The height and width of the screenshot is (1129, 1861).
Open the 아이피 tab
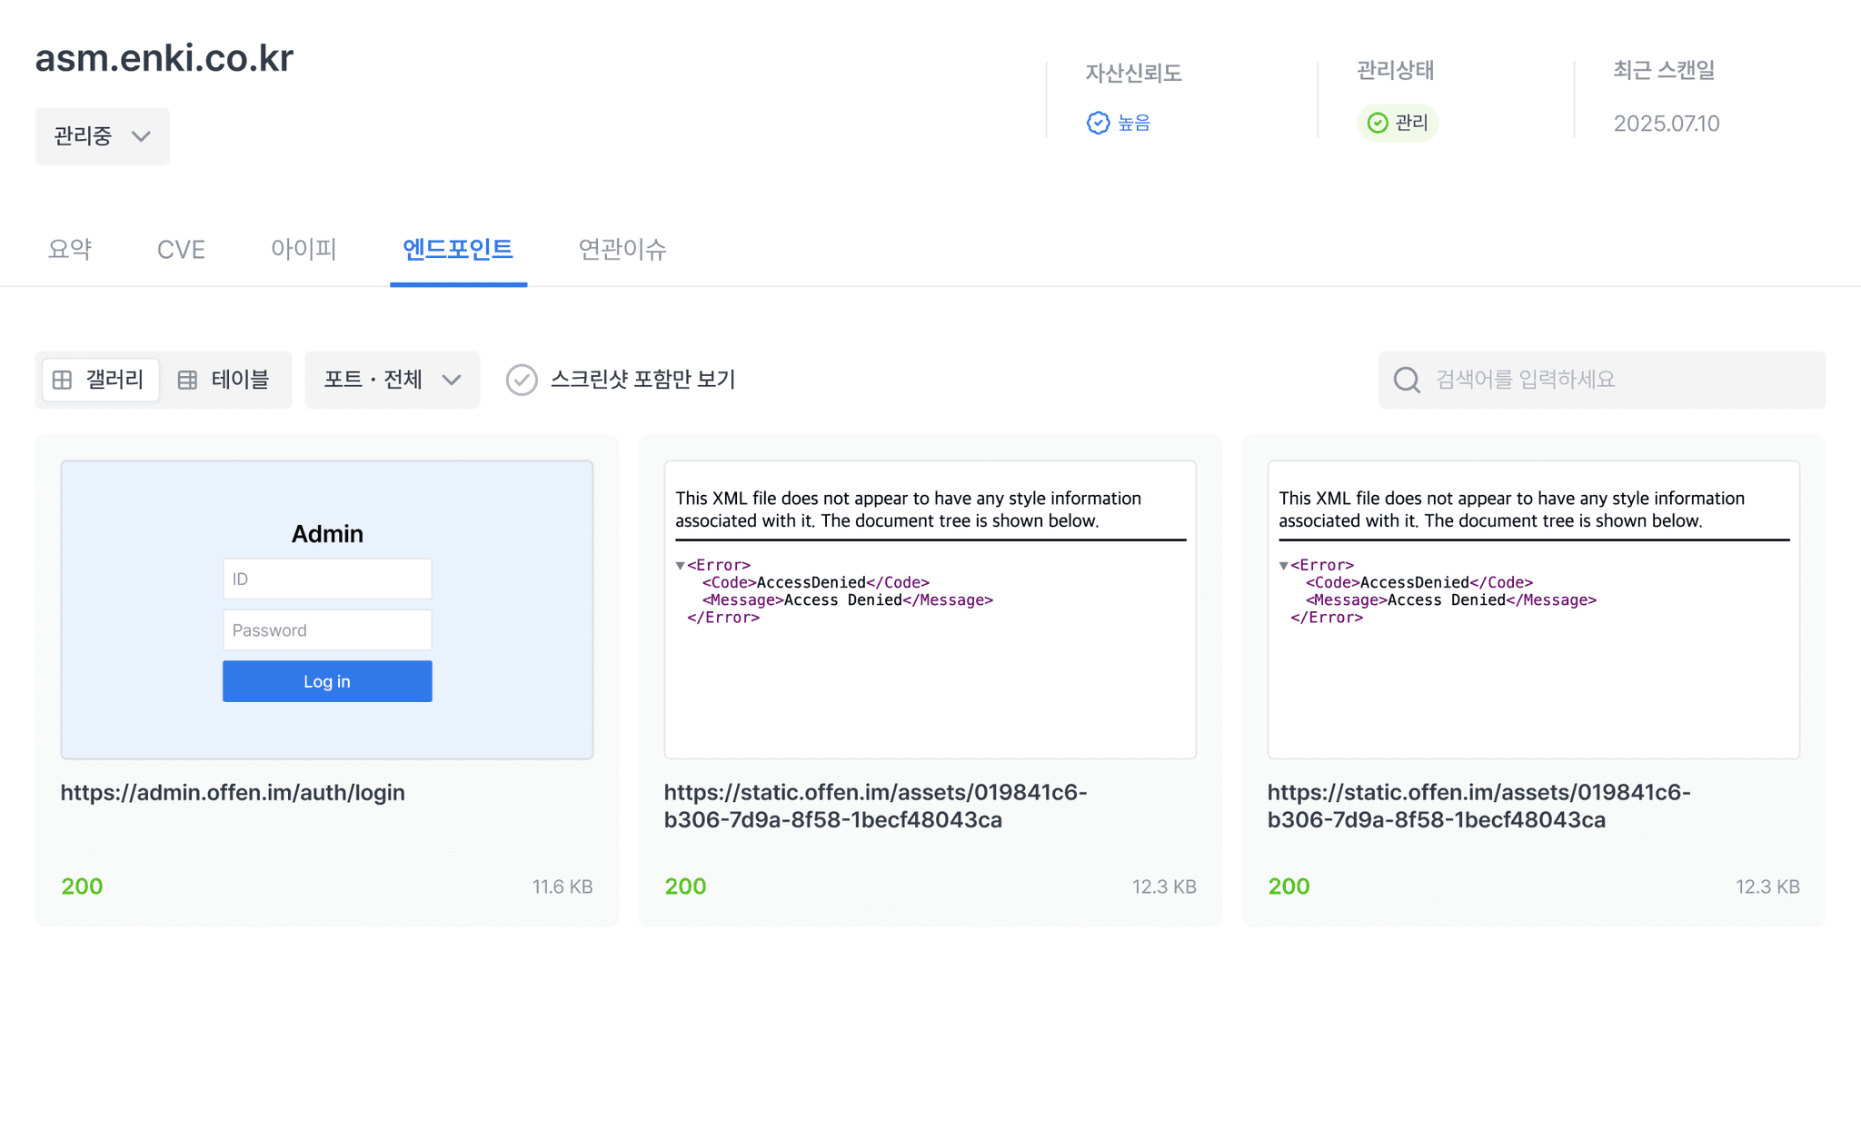pos(304,250)
